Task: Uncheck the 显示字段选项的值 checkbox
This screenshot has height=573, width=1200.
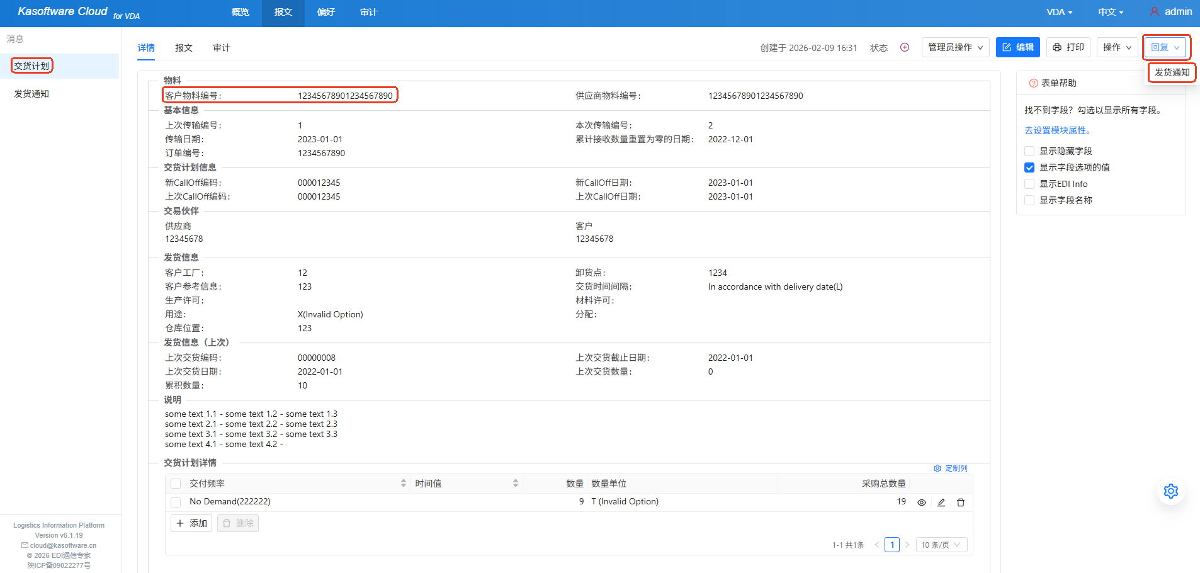Action: click(x=1029, y=167)
